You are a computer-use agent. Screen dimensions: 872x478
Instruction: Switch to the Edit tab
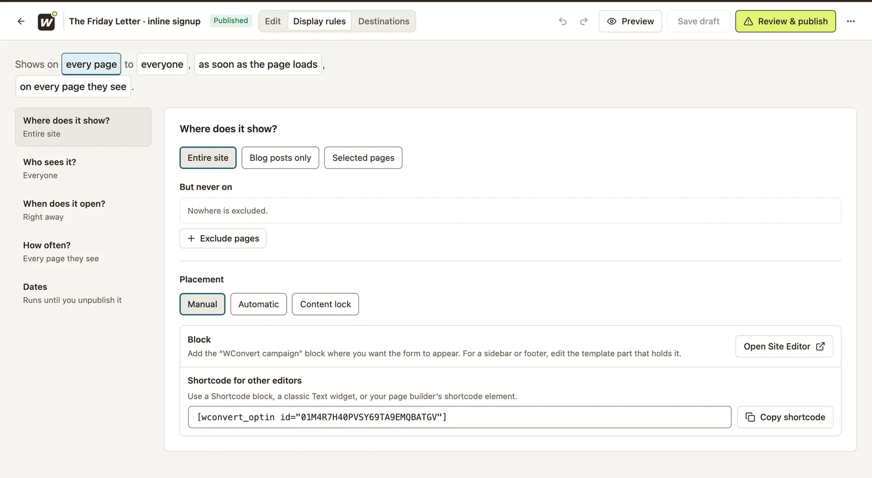pos(273,21)
